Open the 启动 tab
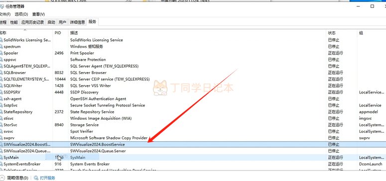 point(51,22)
